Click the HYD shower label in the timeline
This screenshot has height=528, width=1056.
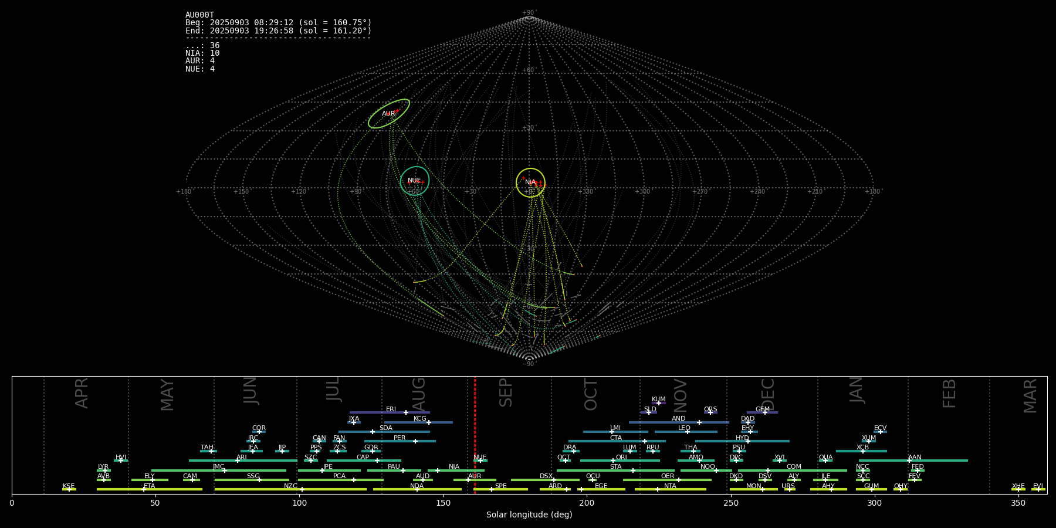742,438
